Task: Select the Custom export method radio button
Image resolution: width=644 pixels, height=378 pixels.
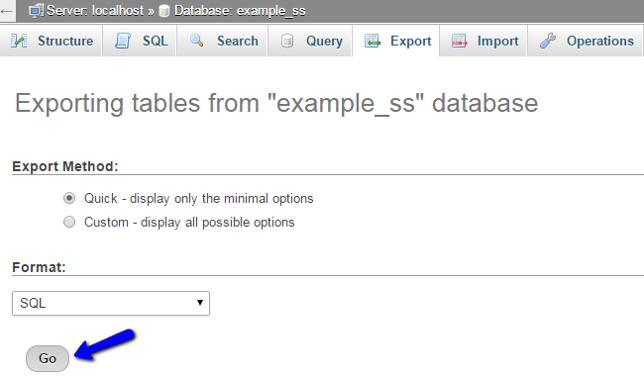Action: point(69,222)
